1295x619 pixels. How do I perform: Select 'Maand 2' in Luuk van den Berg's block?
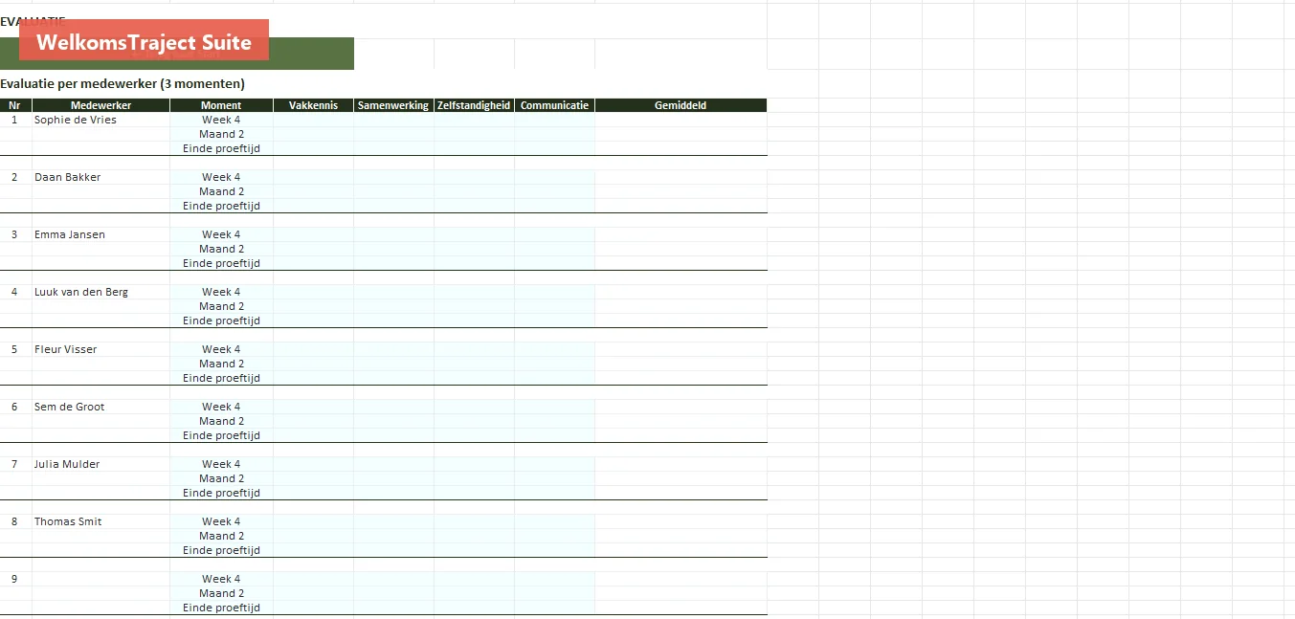[221, 306]
